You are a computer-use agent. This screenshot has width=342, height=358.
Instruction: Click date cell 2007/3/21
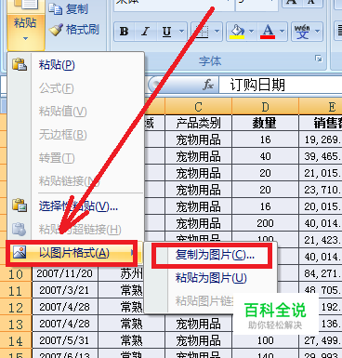65,290
